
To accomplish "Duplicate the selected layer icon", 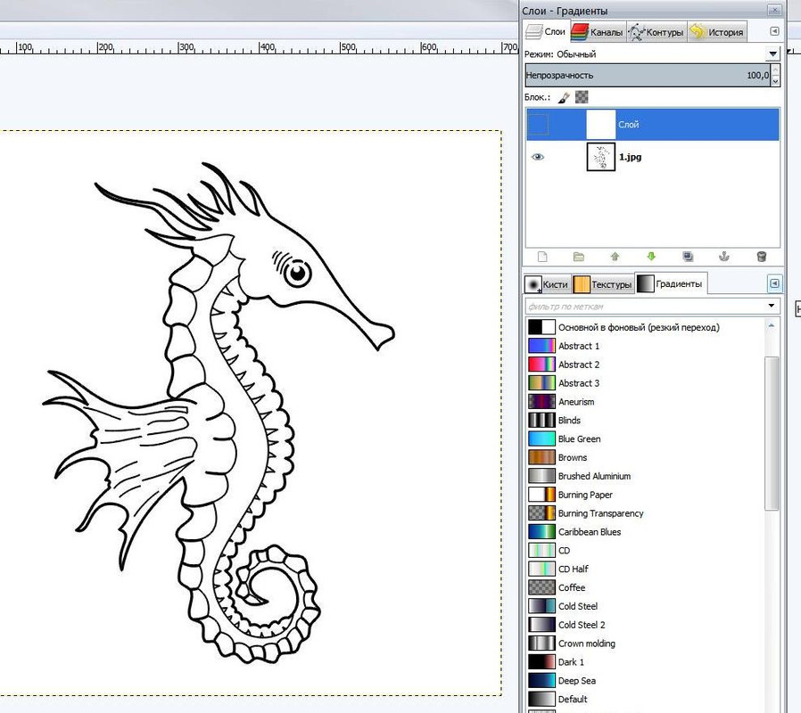I will coord(688,256).
